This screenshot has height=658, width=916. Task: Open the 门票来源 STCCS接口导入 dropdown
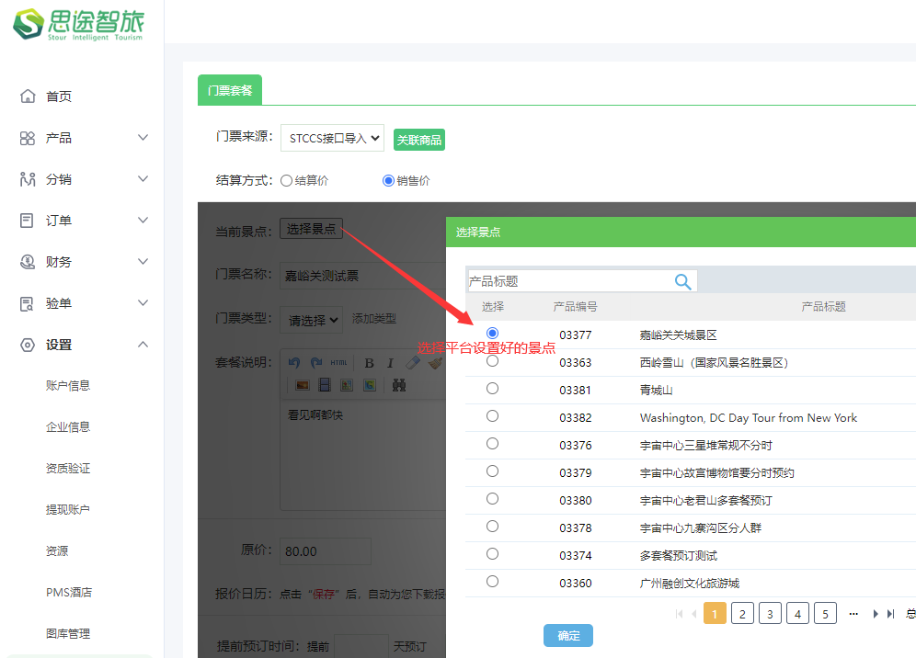coord(332,138)
